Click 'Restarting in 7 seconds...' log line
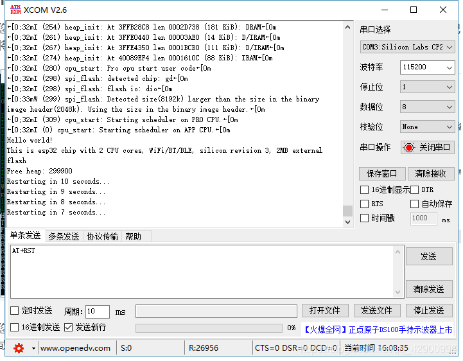 point(56,213)
